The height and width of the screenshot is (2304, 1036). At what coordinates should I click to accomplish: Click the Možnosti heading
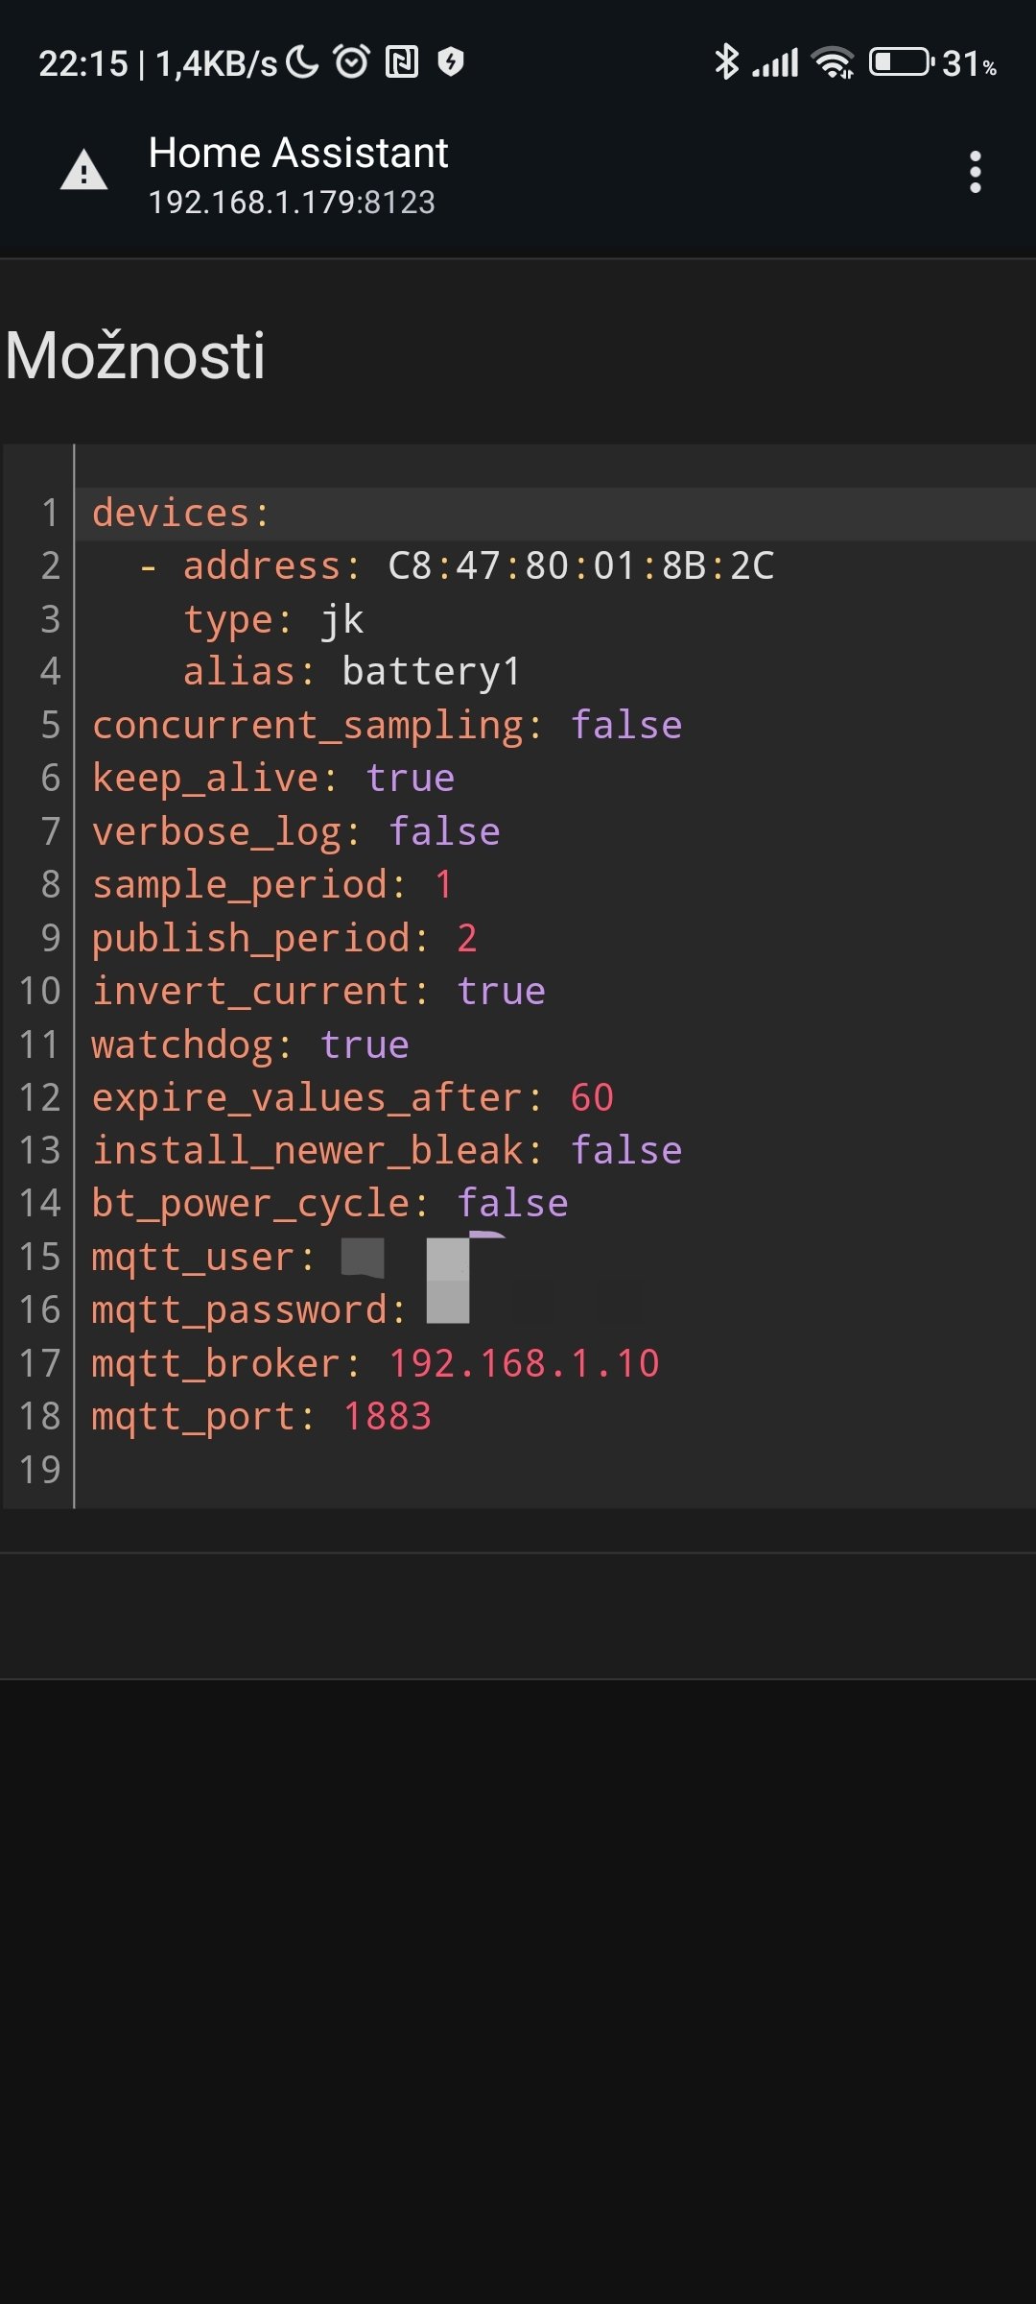[135, 355]
